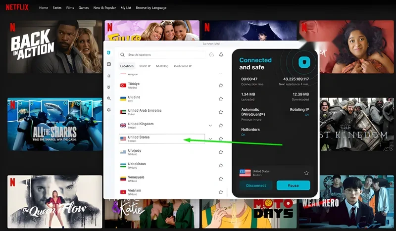Open Automatic (WireGuard) protocol selector
The width and height of the screenshot is (396, 231).
pos(253,114)
